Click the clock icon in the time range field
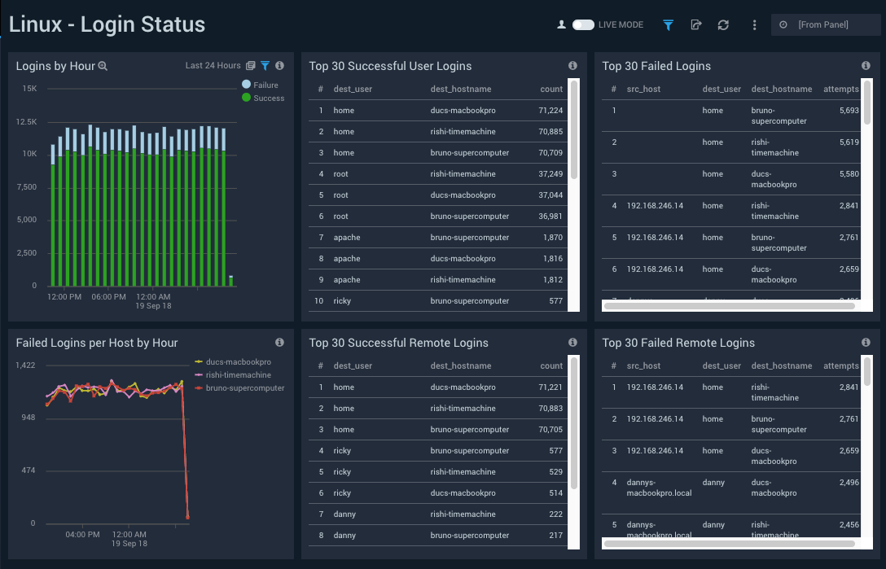 784,25
